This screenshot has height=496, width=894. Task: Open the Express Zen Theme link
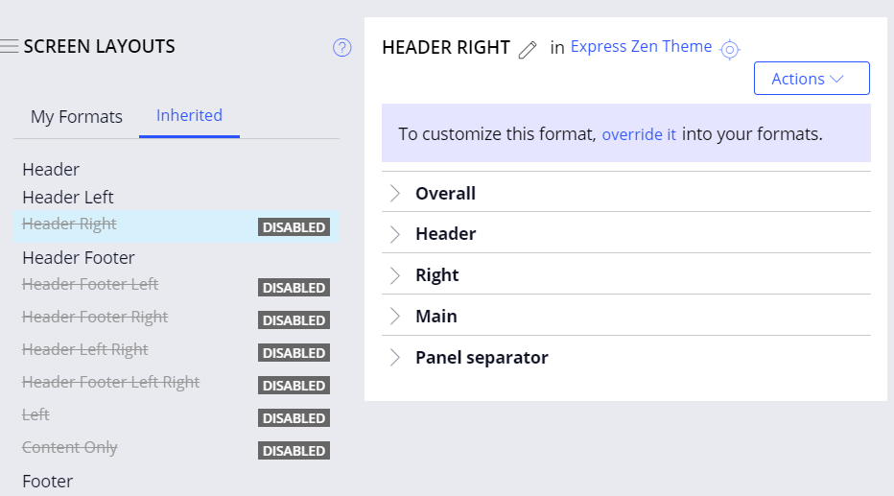pyautogui.click(x=641, y=46)
